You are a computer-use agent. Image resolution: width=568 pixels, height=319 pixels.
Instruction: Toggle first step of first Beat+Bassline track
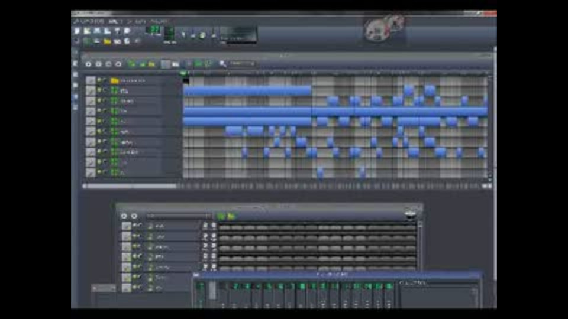[x=225, y=227]
